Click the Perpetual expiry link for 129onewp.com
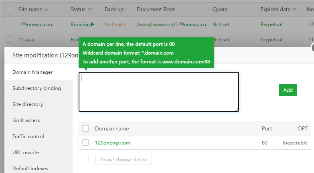The width and height of the screenshot is (314, 173). pyautogui.click(x=271, y=24)
